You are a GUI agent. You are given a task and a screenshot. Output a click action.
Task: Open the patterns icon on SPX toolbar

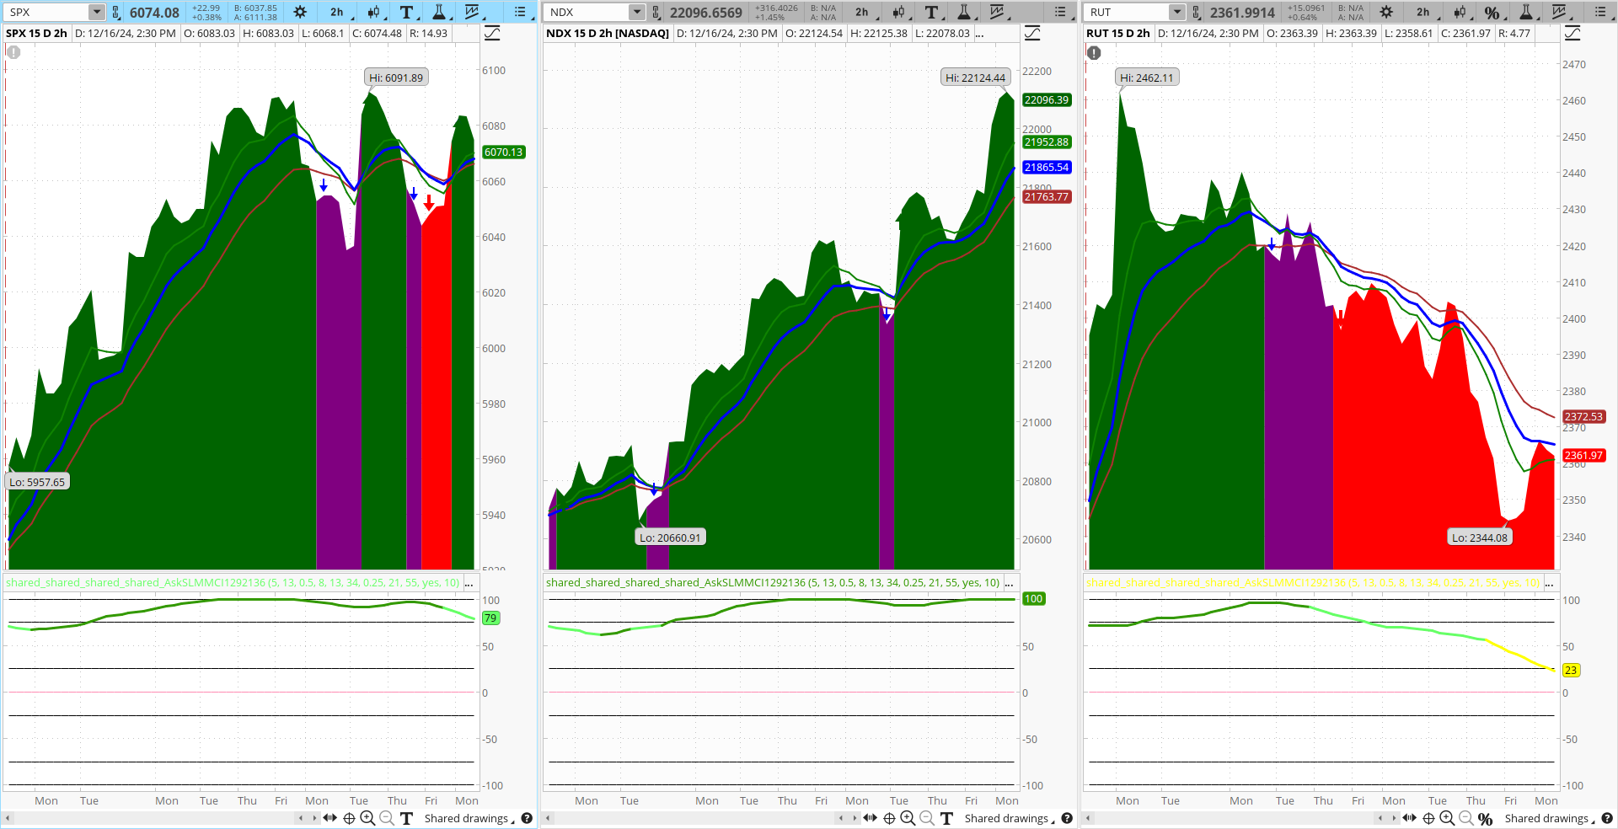point(473,12)
